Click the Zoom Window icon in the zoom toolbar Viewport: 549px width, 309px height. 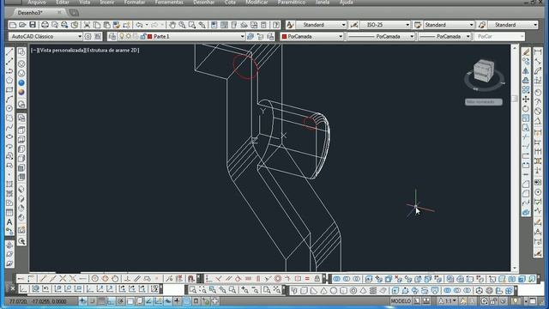[193, 290]
